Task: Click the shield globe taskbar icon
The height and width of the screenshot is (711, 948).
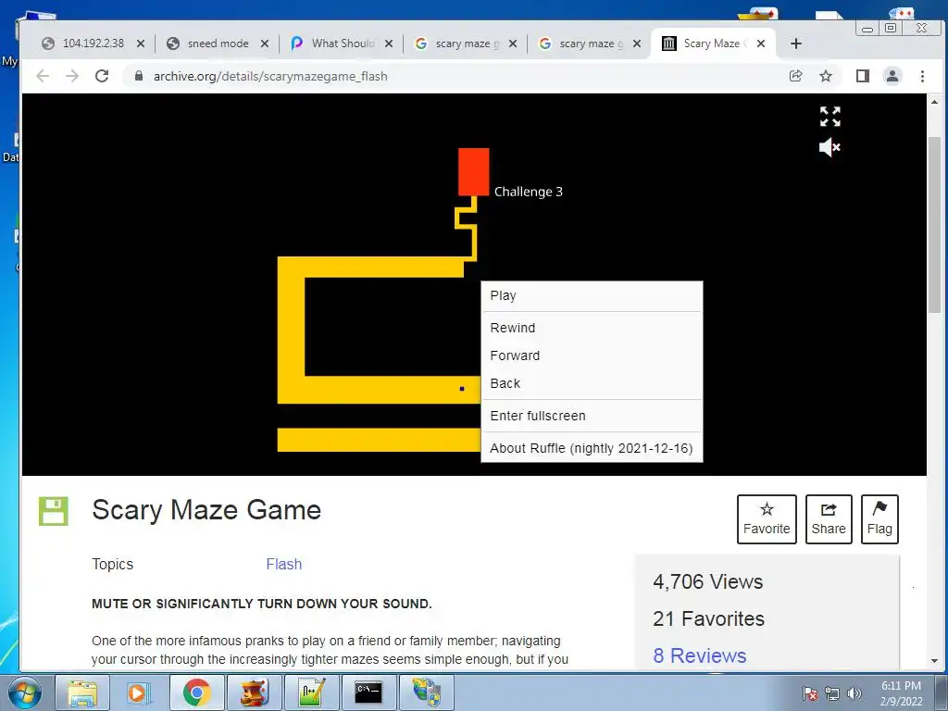Action: coord(427,692)
